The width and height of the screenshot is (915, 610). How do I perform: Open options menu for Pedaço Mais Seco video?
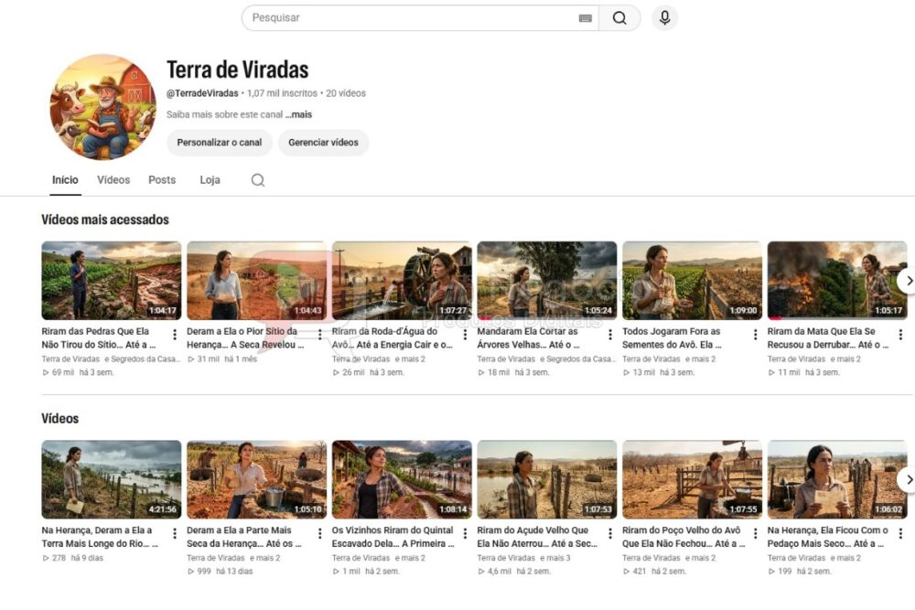coord(901,533)
